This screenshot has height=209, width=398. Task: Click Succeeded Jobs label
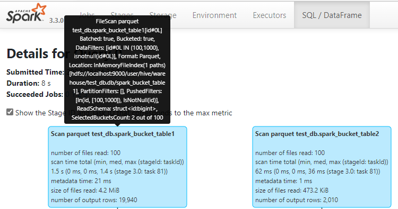pos(35,94)
